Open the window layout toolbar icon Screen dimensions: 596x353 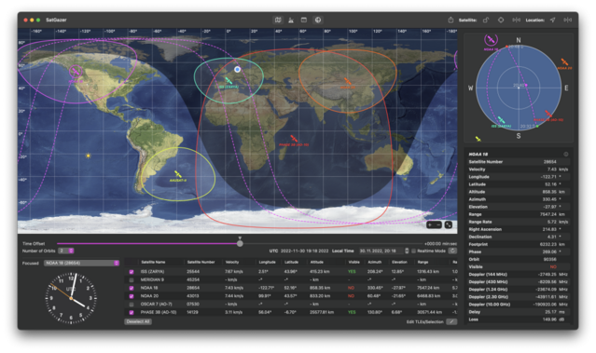coord(304,20)
